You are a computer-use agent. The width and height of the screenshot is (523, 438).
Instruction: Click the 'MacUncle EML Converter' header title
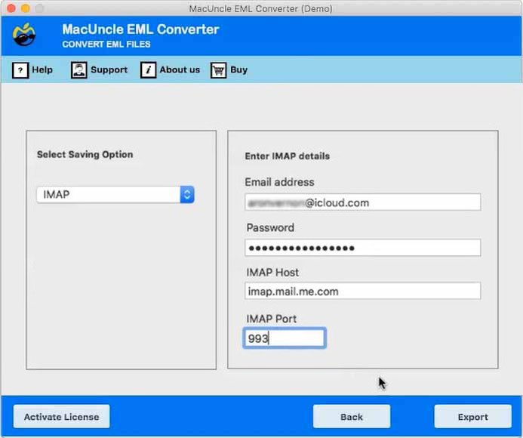point(140,29)
